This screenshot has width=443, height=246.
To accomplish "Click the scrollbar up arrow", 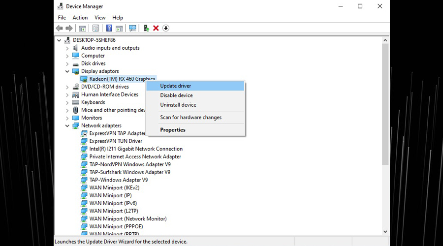I will click(x=385, y=40).
